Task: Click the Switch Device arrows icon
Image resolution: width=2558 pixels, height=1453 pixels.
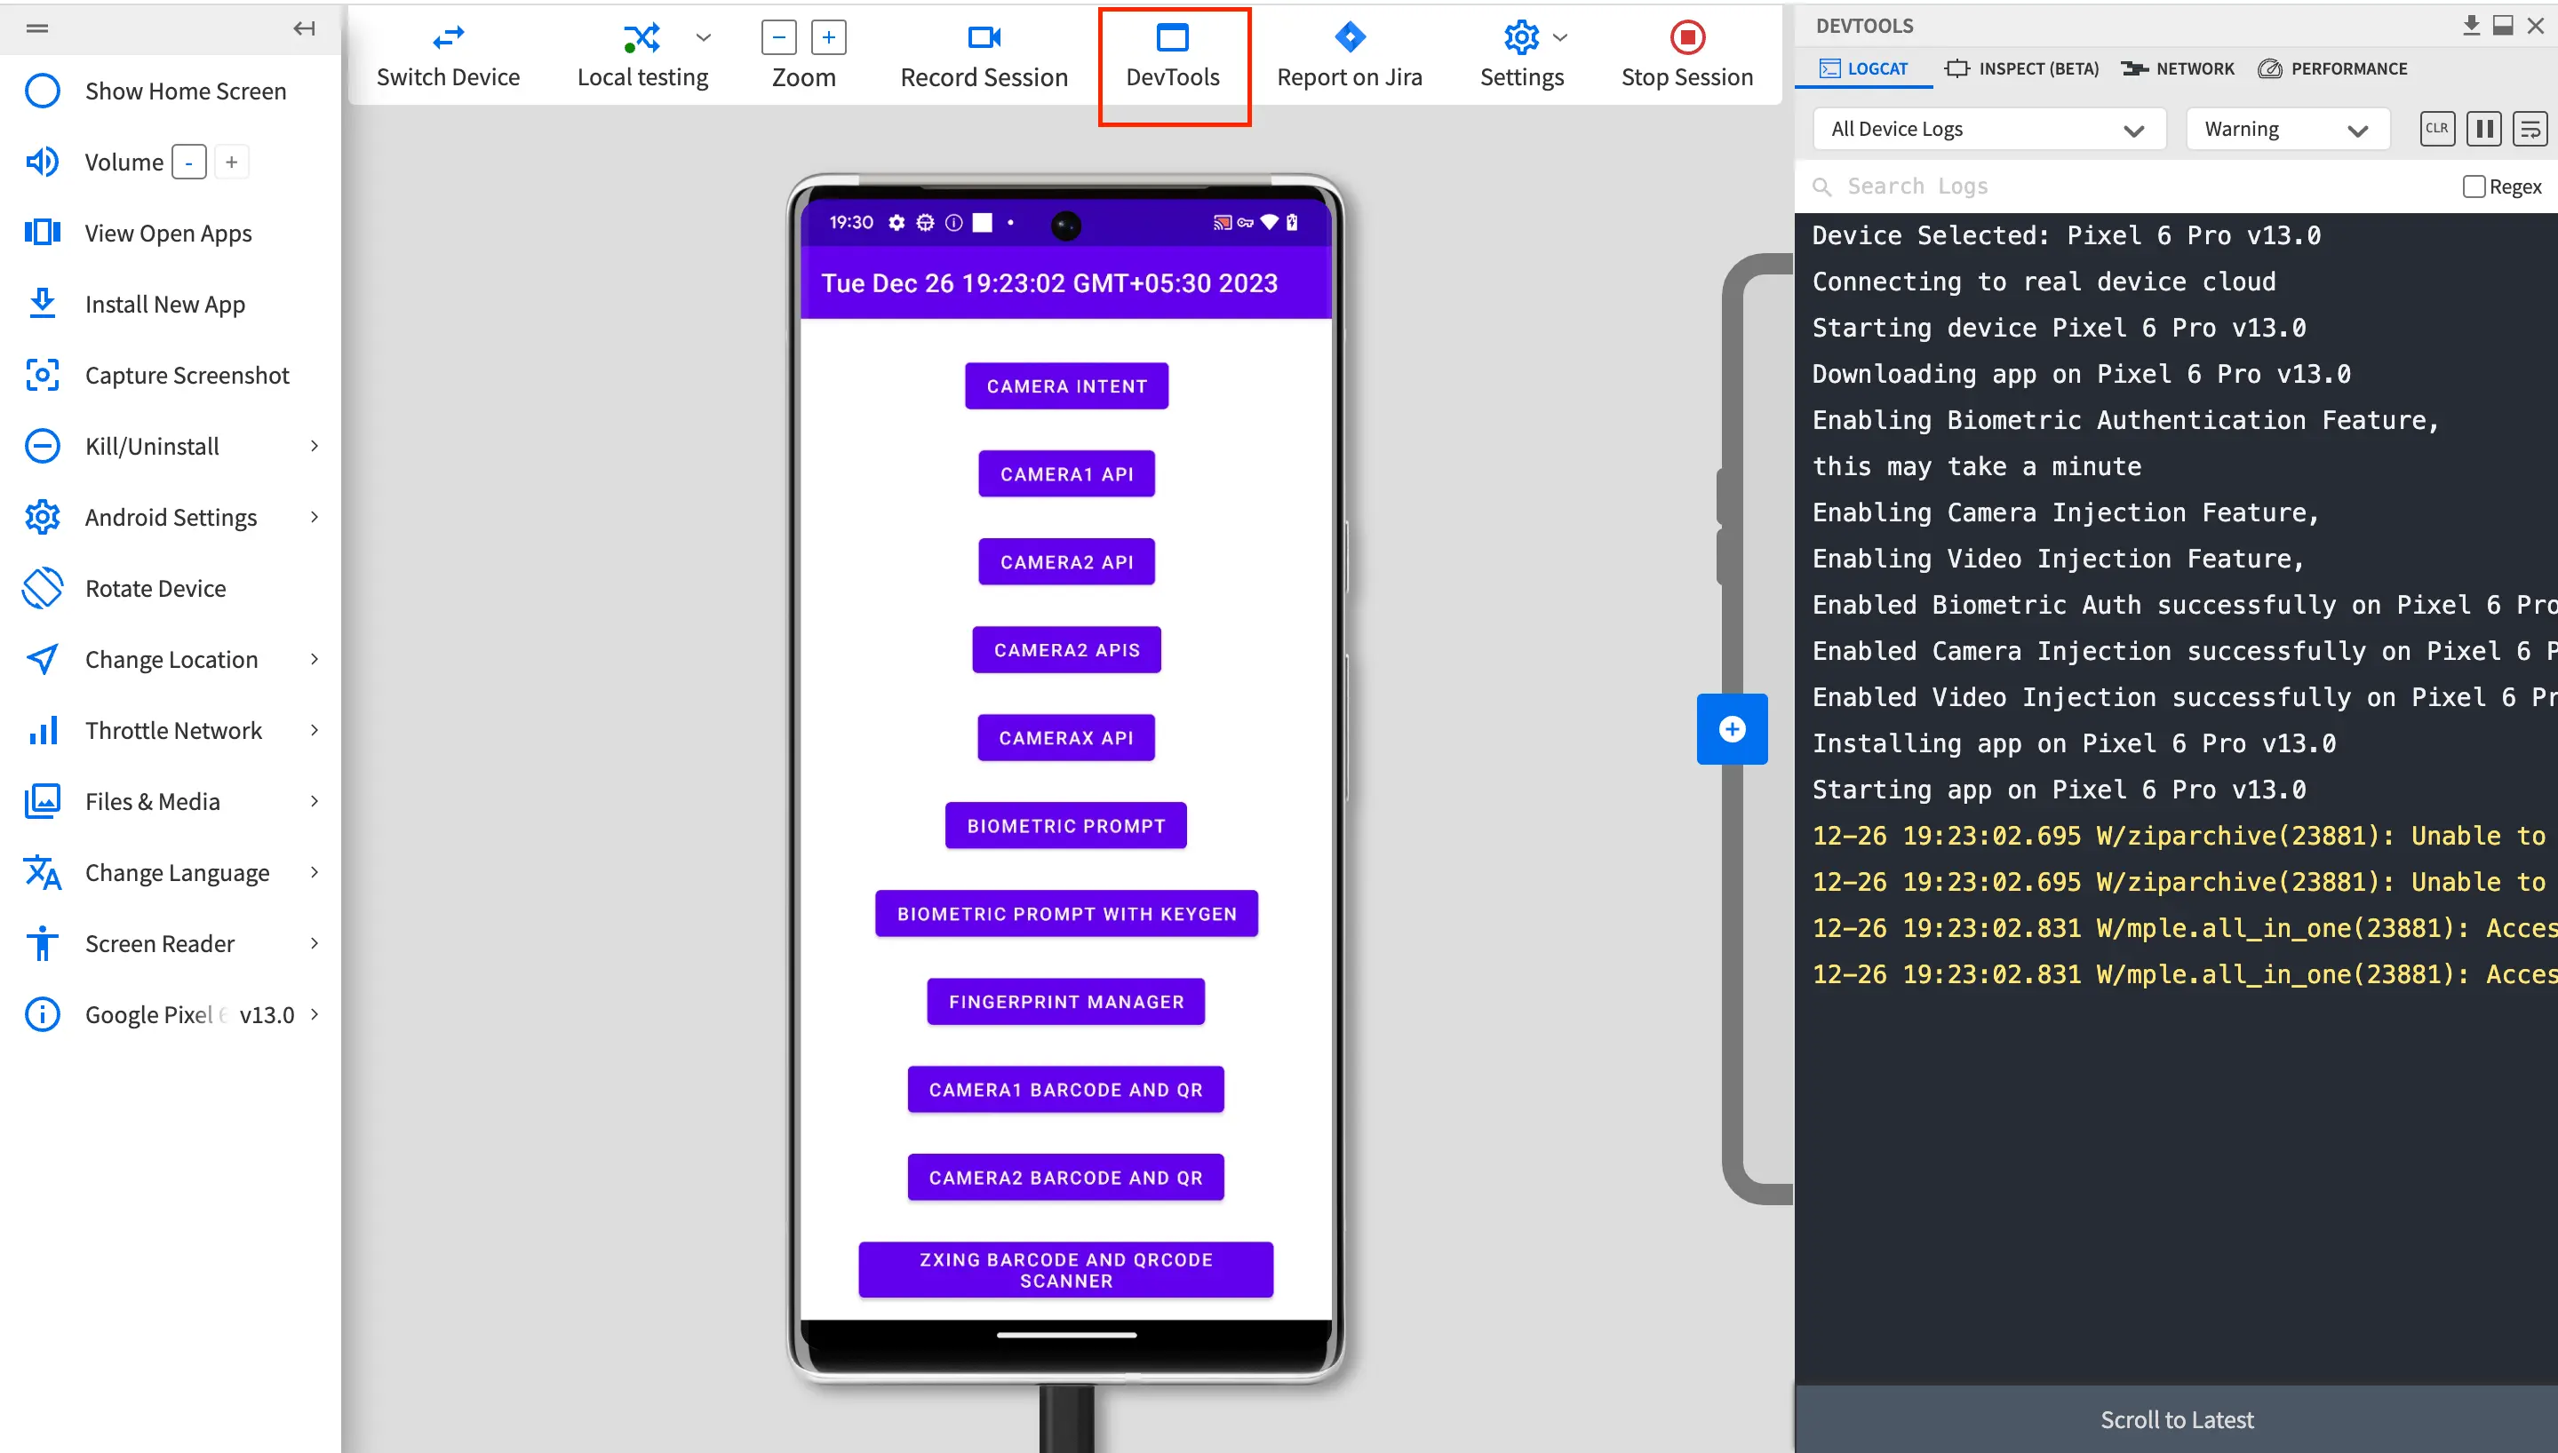Action: (x=447, y=38)
